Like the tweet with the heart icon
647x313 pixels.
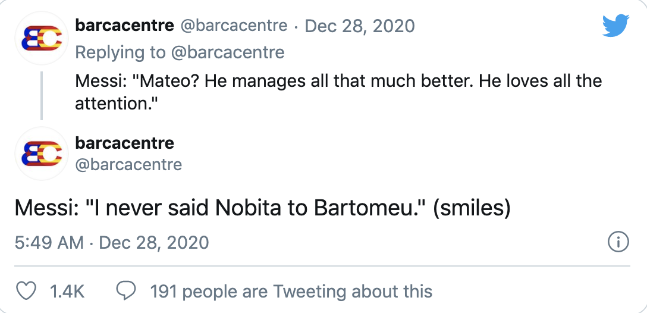[25, 291]
